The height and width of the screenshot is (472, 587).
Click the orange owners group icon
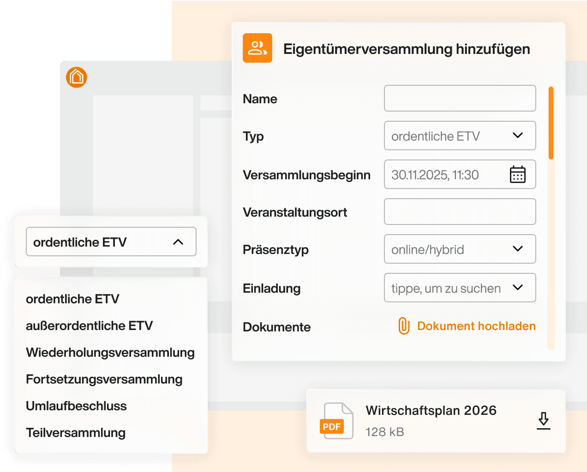coord(258,48)
